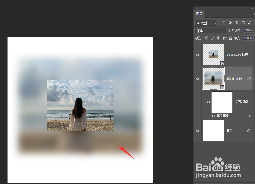Open the 正常 blend mode dropdown

click(x=210, y=31)
